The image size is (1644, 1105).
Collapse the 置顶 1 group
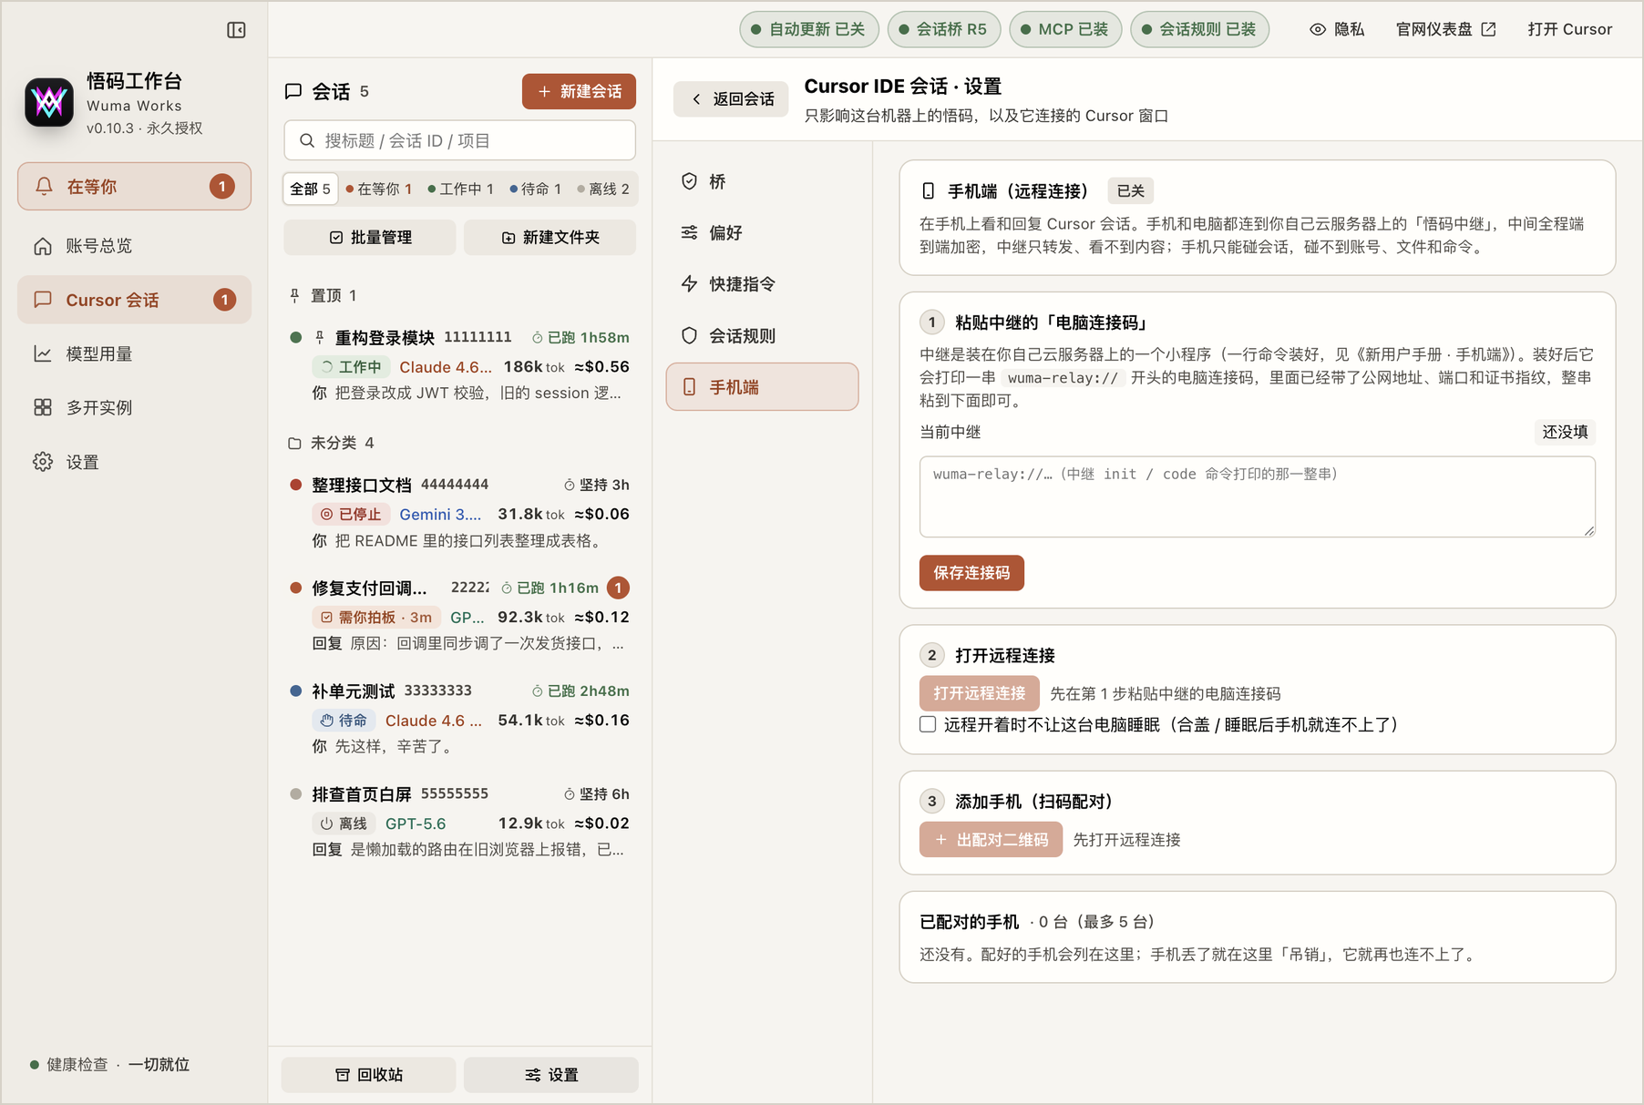pos(323,295)
